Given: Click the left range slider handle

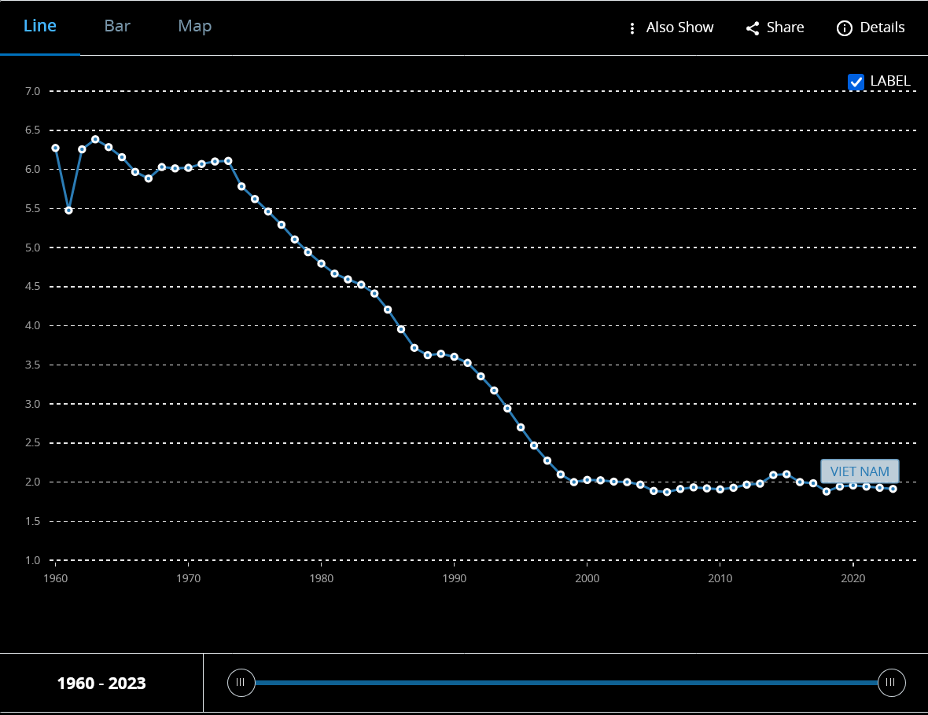Looking at the screenshot, I should tap(241, 683).
